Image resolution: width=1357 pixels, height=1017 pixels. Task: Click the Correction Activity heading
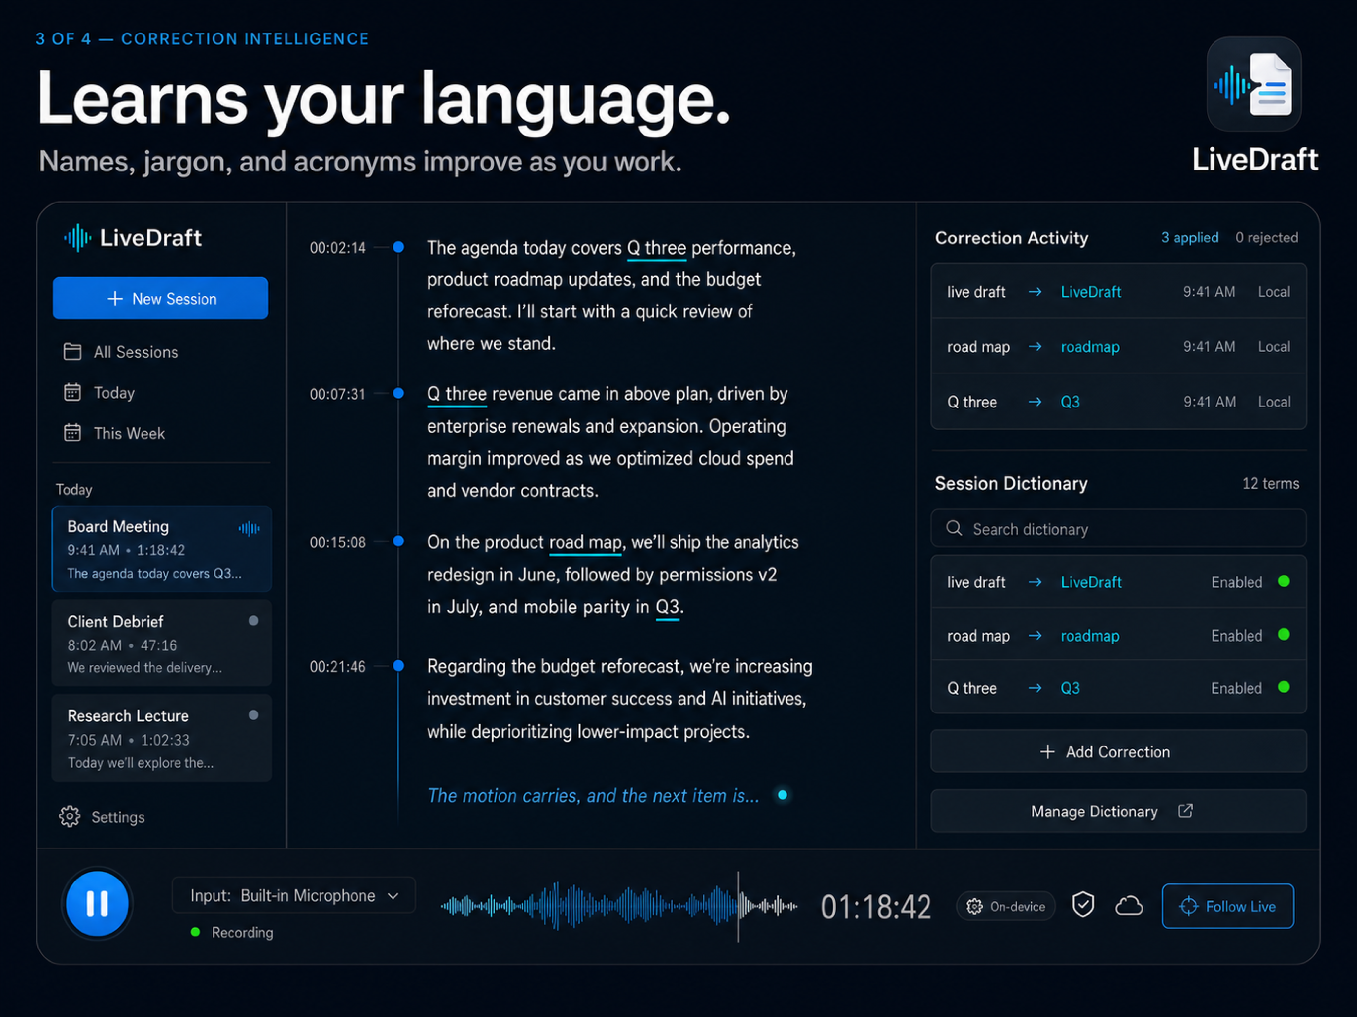(x=1011, y=238)
